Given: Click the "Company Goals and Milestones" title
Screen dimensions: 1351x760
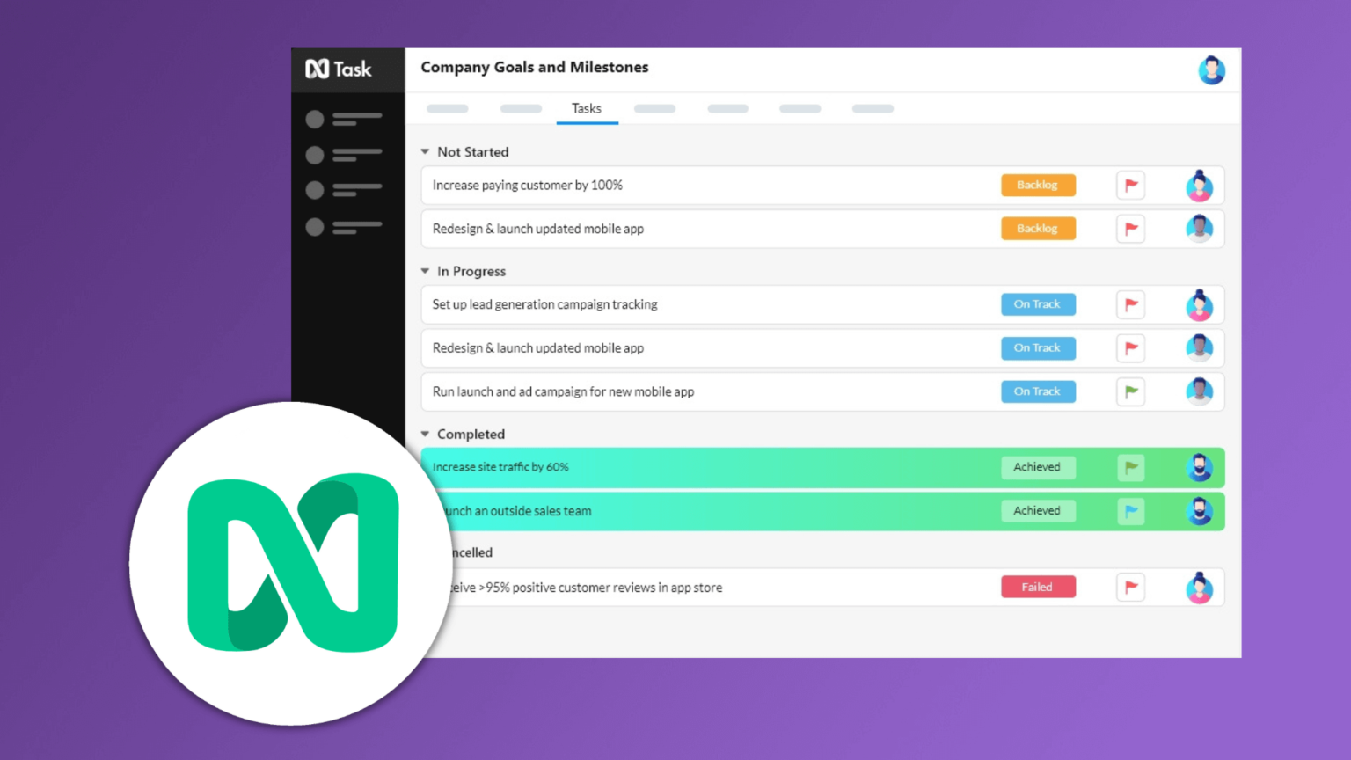Looking at the screenshot, I should [x=535, y=68].
